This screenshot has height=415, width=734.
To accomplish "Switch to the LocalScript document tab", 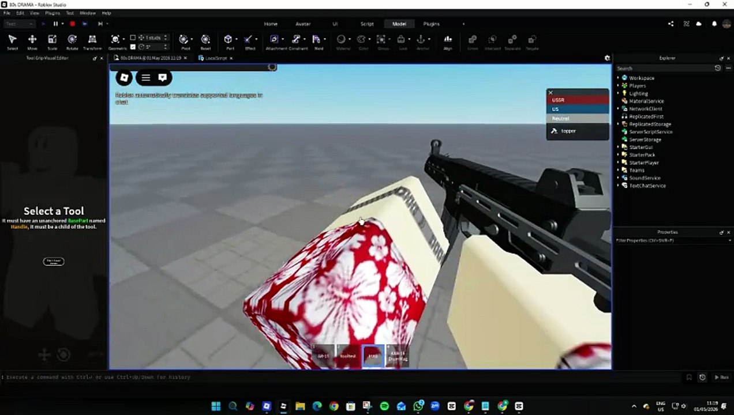I will pyautogui.click(x=216, y=58).
